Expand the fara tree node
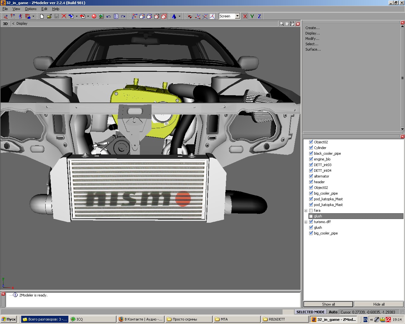This screenshot has width=405, height=324. click(306, 210)
